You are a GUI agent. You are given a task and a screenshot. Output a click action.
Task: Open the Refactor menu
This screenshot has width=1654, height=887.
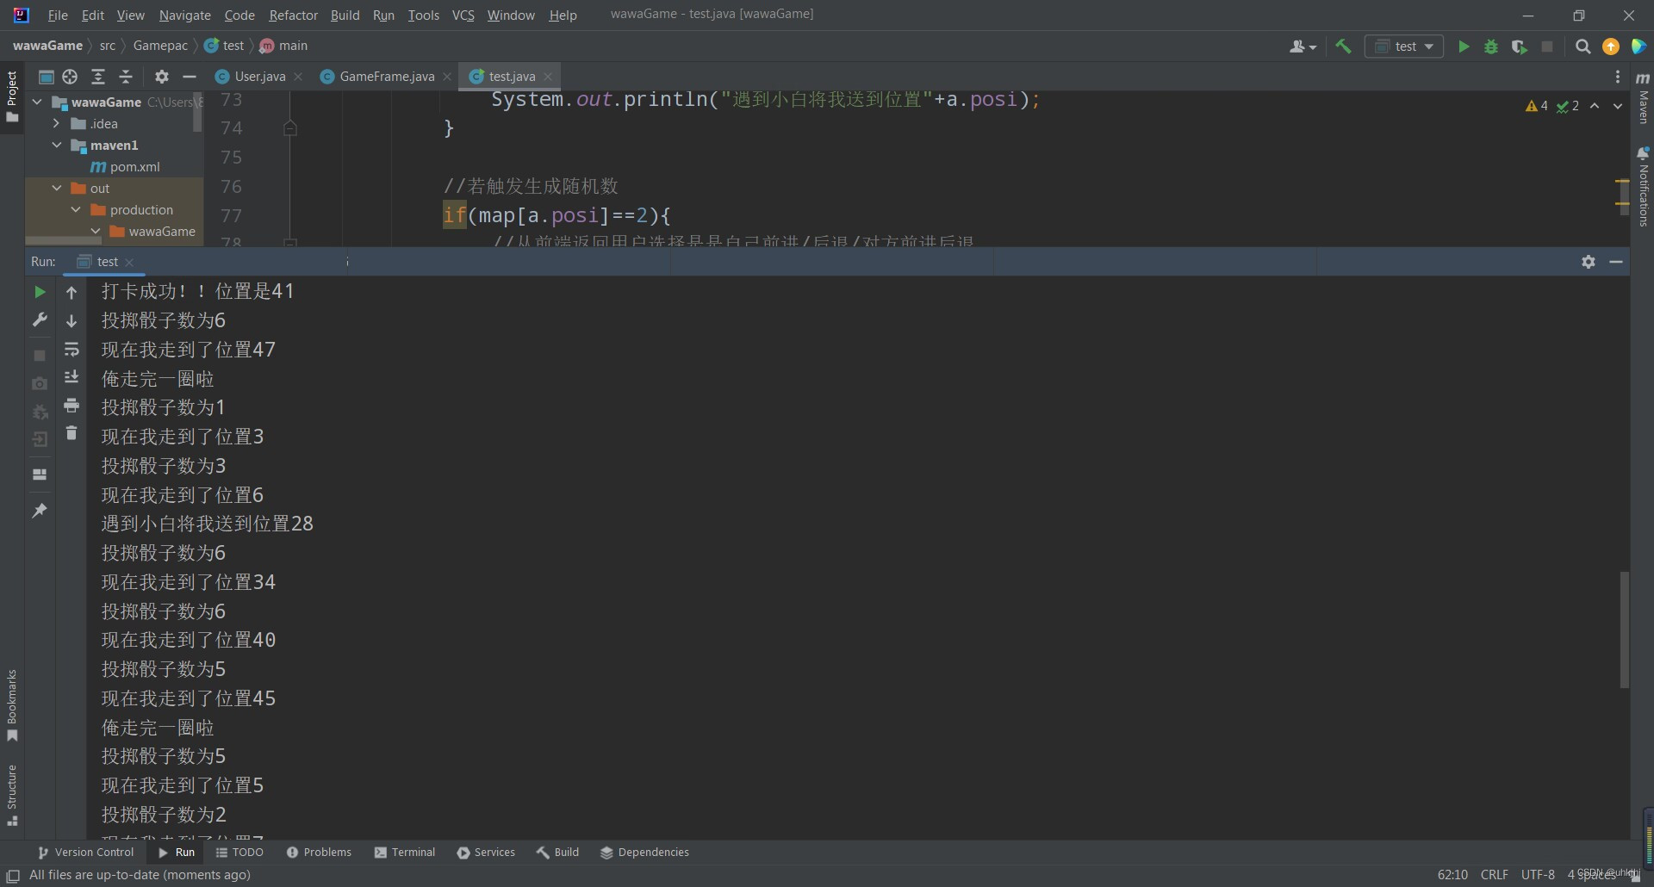pyautogui.click(x=293, y=16)
